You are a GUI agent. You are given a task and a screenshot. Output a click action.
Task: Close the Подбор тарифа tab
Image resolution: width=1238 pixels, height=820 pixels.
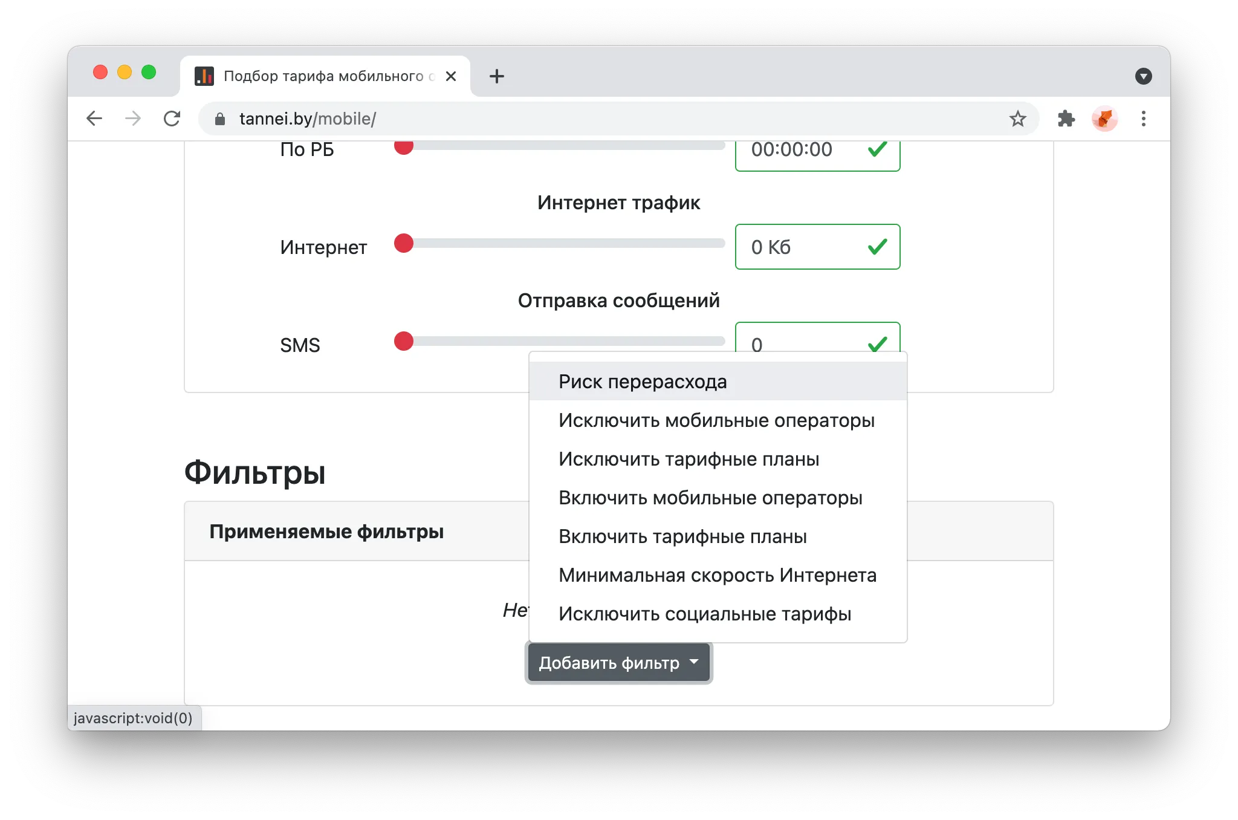pos(451,76)
